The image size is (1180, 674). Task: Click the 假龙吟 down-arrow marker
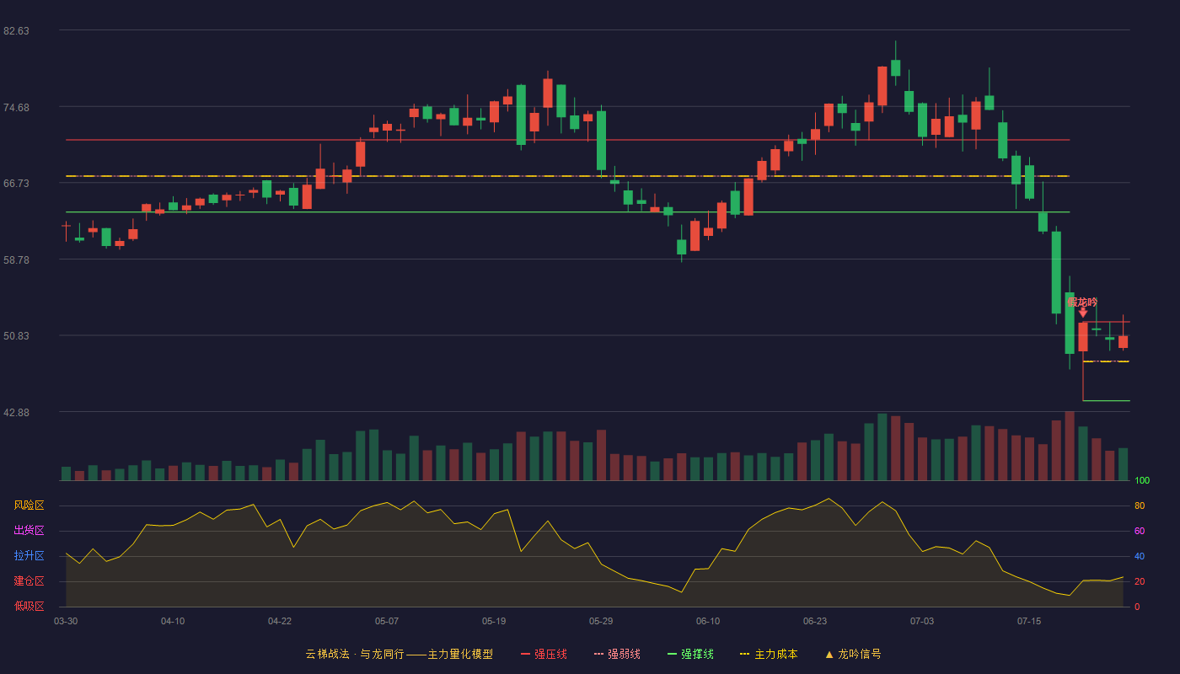click(1083, 313)
